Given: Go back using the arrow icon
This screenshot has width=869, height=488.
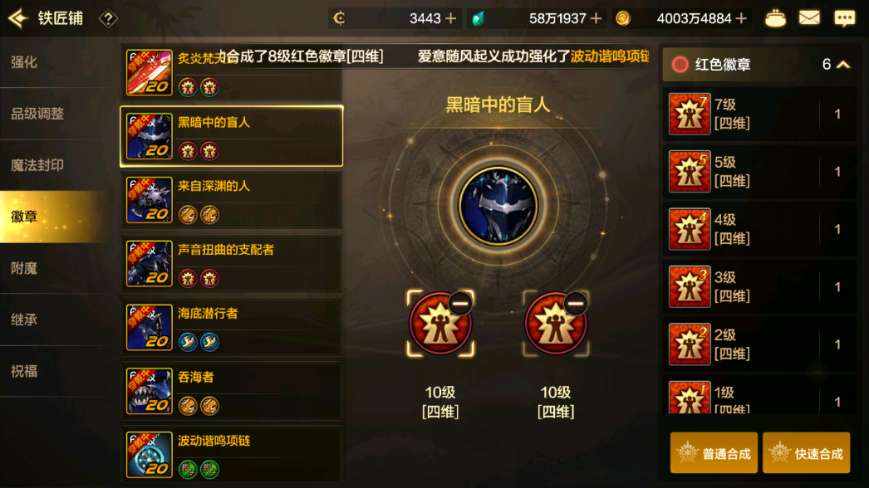Looking at the screenshot, I should tap(17, 18).
